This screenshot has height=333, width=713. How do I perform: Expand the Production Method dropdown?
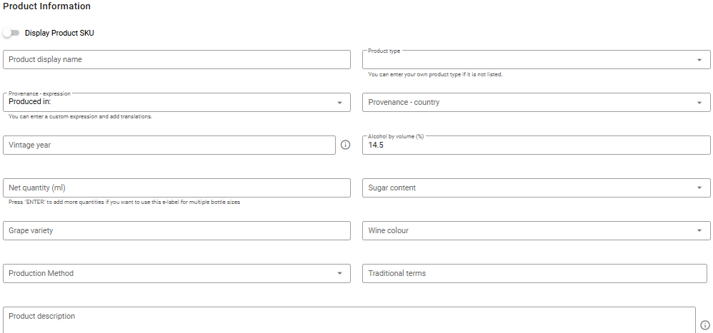[x=339, y=274]
